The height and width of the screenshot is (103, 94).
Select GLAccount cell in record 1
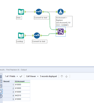[22, 85]
